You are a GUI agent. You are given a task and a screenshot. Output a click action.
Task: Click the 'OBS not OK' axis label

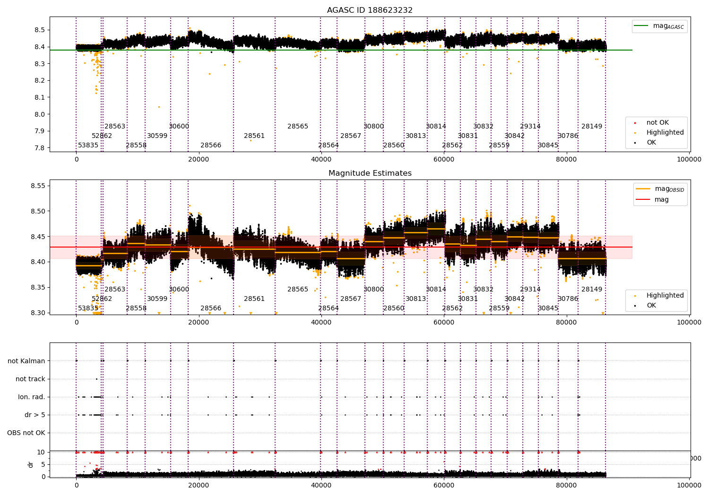(x=26, y=433)
